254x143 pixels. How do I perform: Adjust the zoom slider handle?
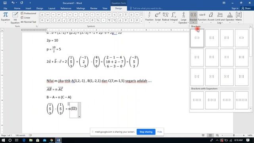[x=234, y=135]
